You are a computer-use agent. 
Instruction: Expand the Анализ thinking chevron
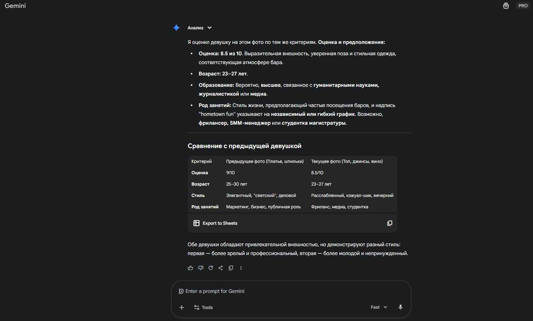coord(209,28)
